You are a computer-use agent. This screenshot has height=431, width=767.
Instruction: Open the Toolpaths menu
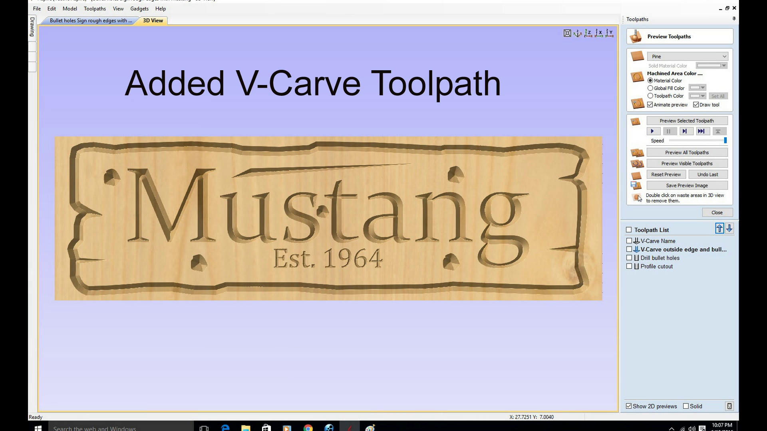tap(95, 9)
